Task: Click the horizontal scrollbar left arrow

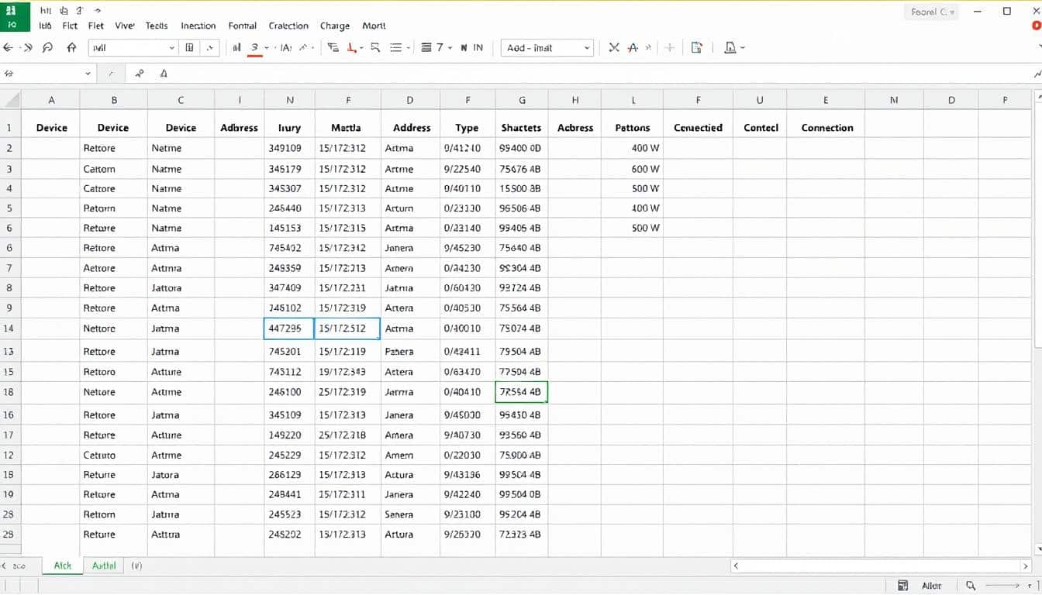Action: coord(737,566)
